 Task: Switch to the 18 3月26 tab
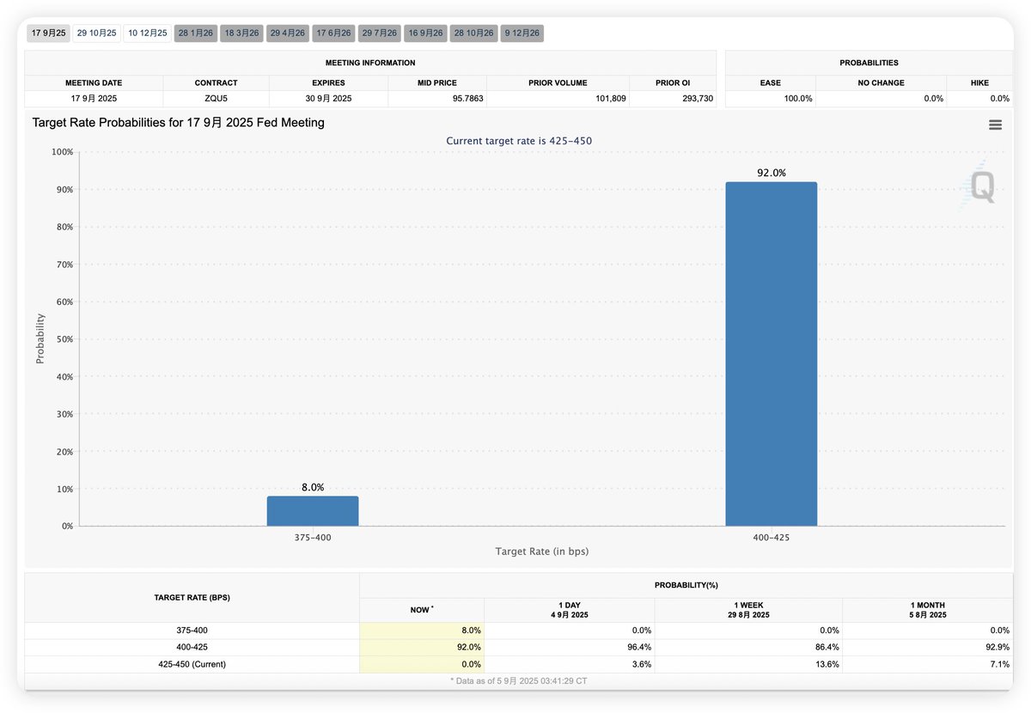(241, 33)
